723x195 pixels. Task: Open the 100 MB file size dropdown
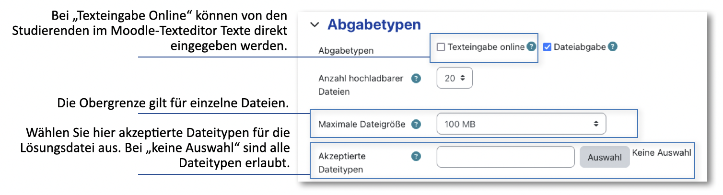[521, 124]
